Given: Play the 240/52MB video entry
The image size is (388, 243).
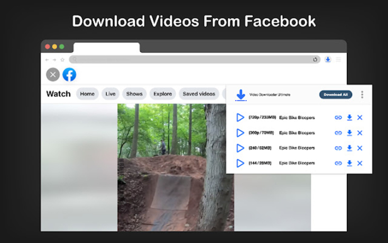Looking at the screenshot, I should coord(240,148).
